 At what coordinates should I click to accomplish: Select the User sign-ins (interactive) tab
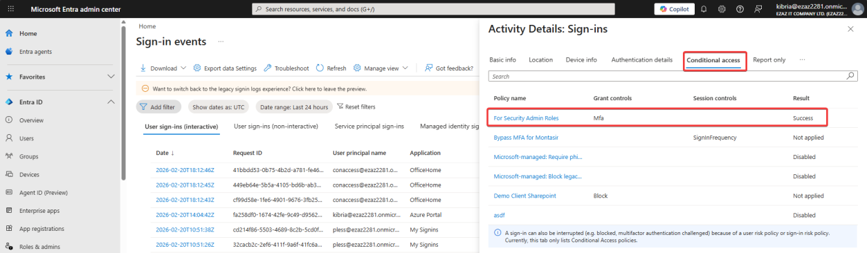coord(181,126)
